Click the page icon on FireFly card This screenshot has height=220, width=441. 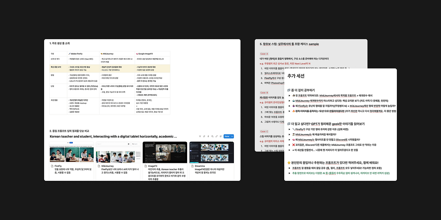(x=52, y=166)
